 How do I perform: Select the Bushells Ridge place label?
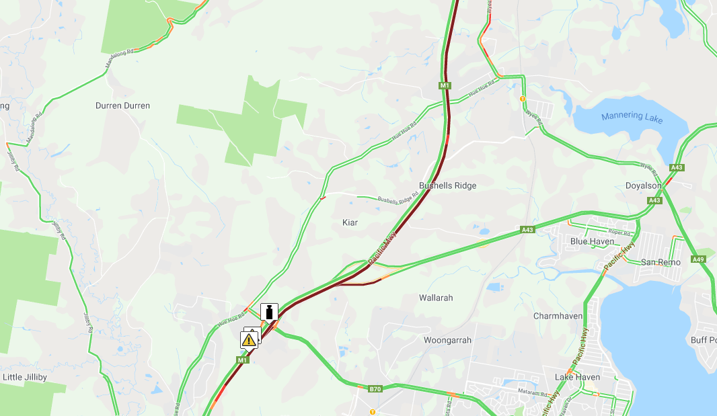pyautogui.click(x=448, y=185)
